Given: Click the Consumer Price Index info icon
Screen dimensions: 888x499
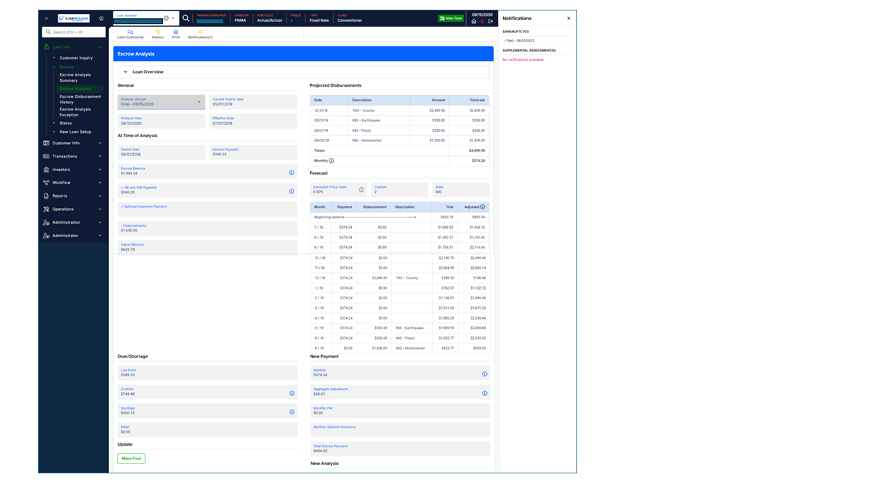Looking at the screenshot, I should click(361, 190).
